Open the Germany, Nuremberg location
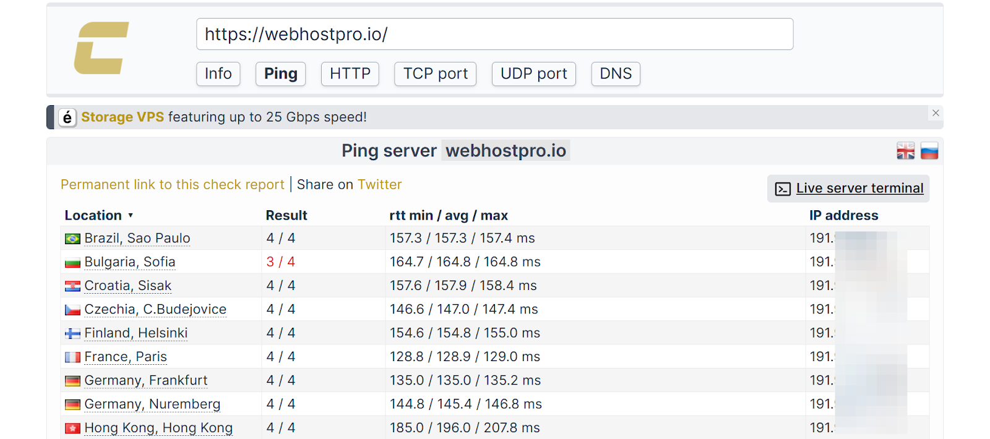The image size is (990, 439). click(152, 404)
